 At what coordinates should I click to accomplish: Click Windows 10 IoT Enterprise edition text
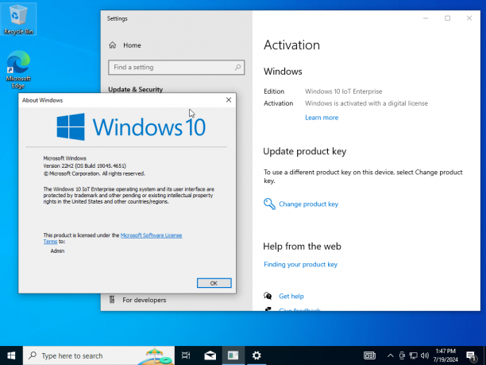coord(343,91)
